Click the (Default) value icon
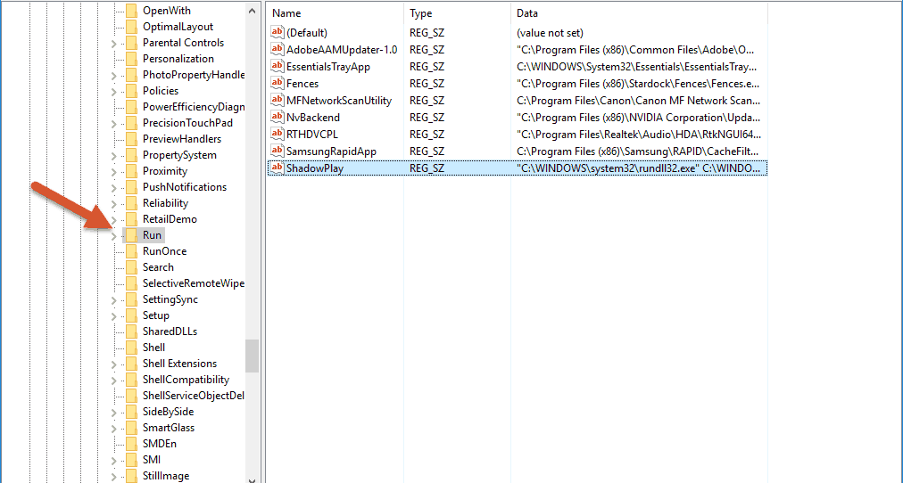Screen dimensions: 903x483 pos(278,33)
